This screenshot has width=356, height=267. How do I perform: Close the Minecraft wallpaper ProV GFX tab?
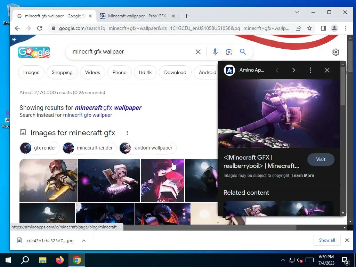click(173, 16)
